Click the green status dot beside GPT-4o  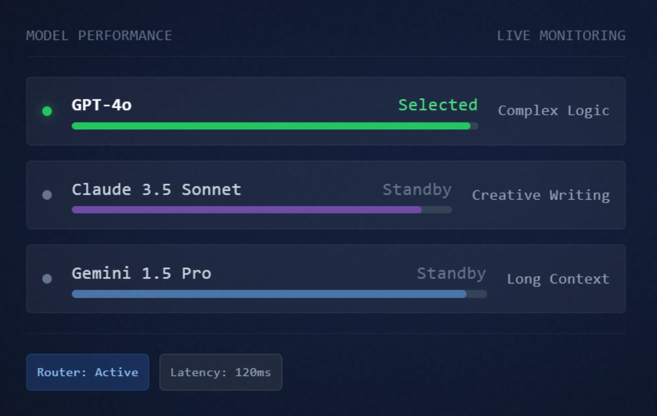coord(47,111)
